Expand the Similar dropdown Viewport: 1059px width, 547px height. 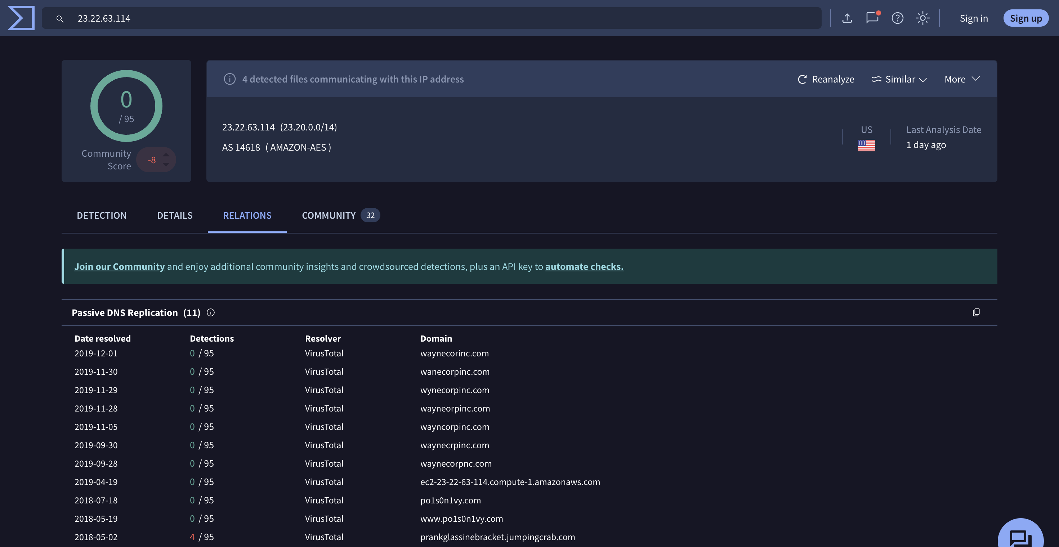[899, 79]
